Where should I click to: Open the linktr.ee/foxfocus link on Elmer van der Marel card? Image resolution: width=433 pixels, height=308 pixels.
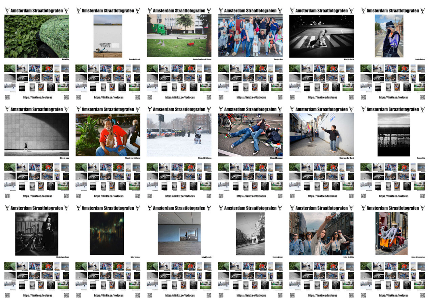tap(322, 196)
